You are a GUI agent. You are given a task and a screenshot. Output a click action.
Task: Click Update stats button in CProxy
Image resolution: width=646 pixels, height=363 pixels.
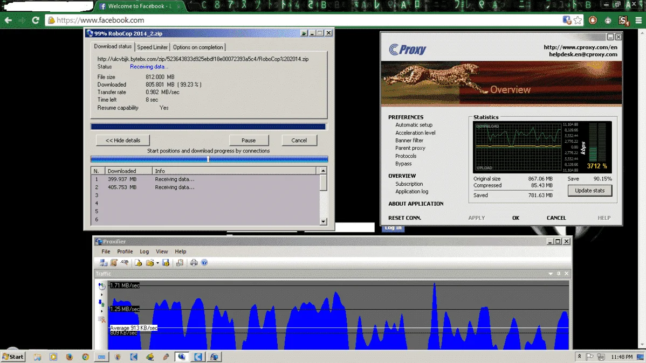click(x=589, y=191)
